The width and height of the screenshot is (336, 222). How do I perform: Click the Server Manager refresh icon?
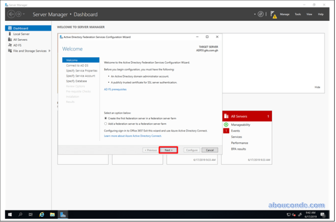click(261, 14)
